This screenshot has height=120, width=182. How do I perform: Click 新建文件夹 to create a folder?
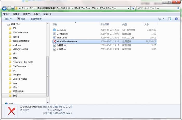click(x=36, y=19)
